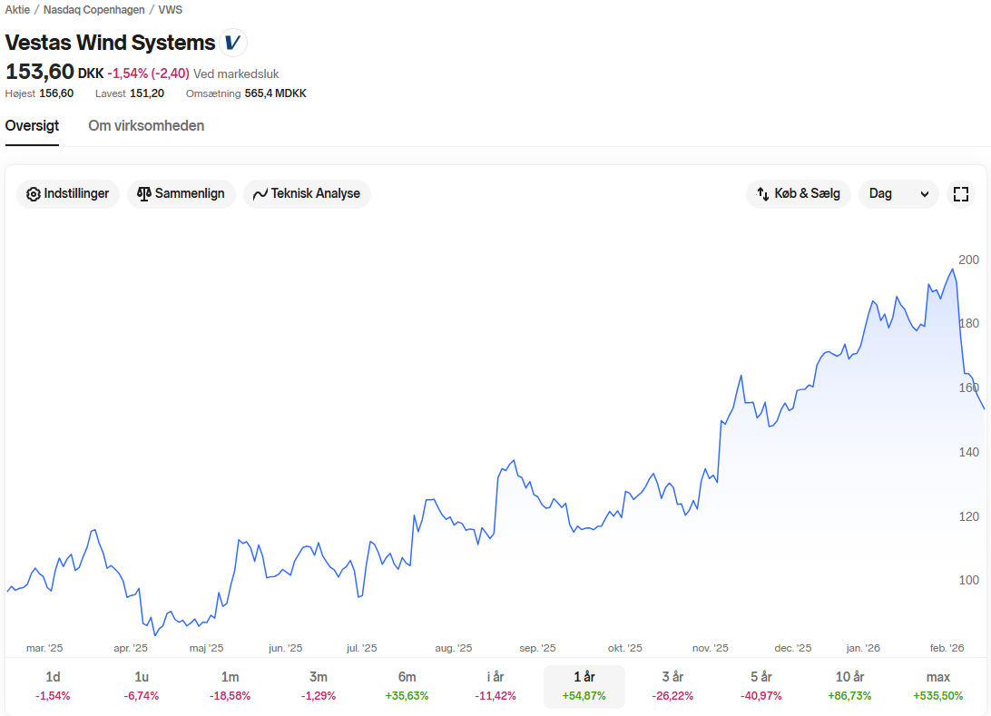Toggle fullscreen chart icon
This screenshot has height=716, width=991.
click(x=961, y=194)
